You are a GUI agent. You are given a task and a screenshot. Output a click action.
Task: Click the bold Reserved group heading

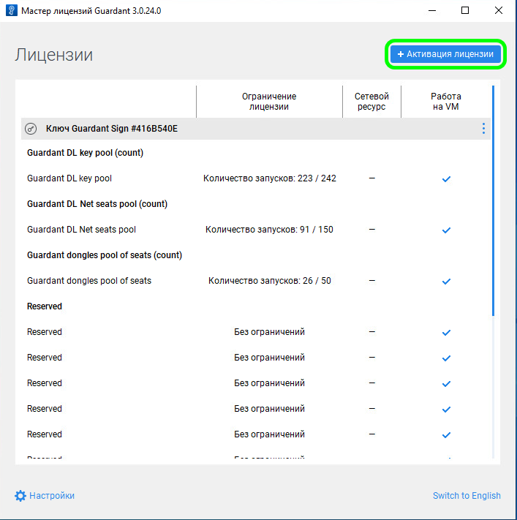pyautogui.click(x=45, y=306)
